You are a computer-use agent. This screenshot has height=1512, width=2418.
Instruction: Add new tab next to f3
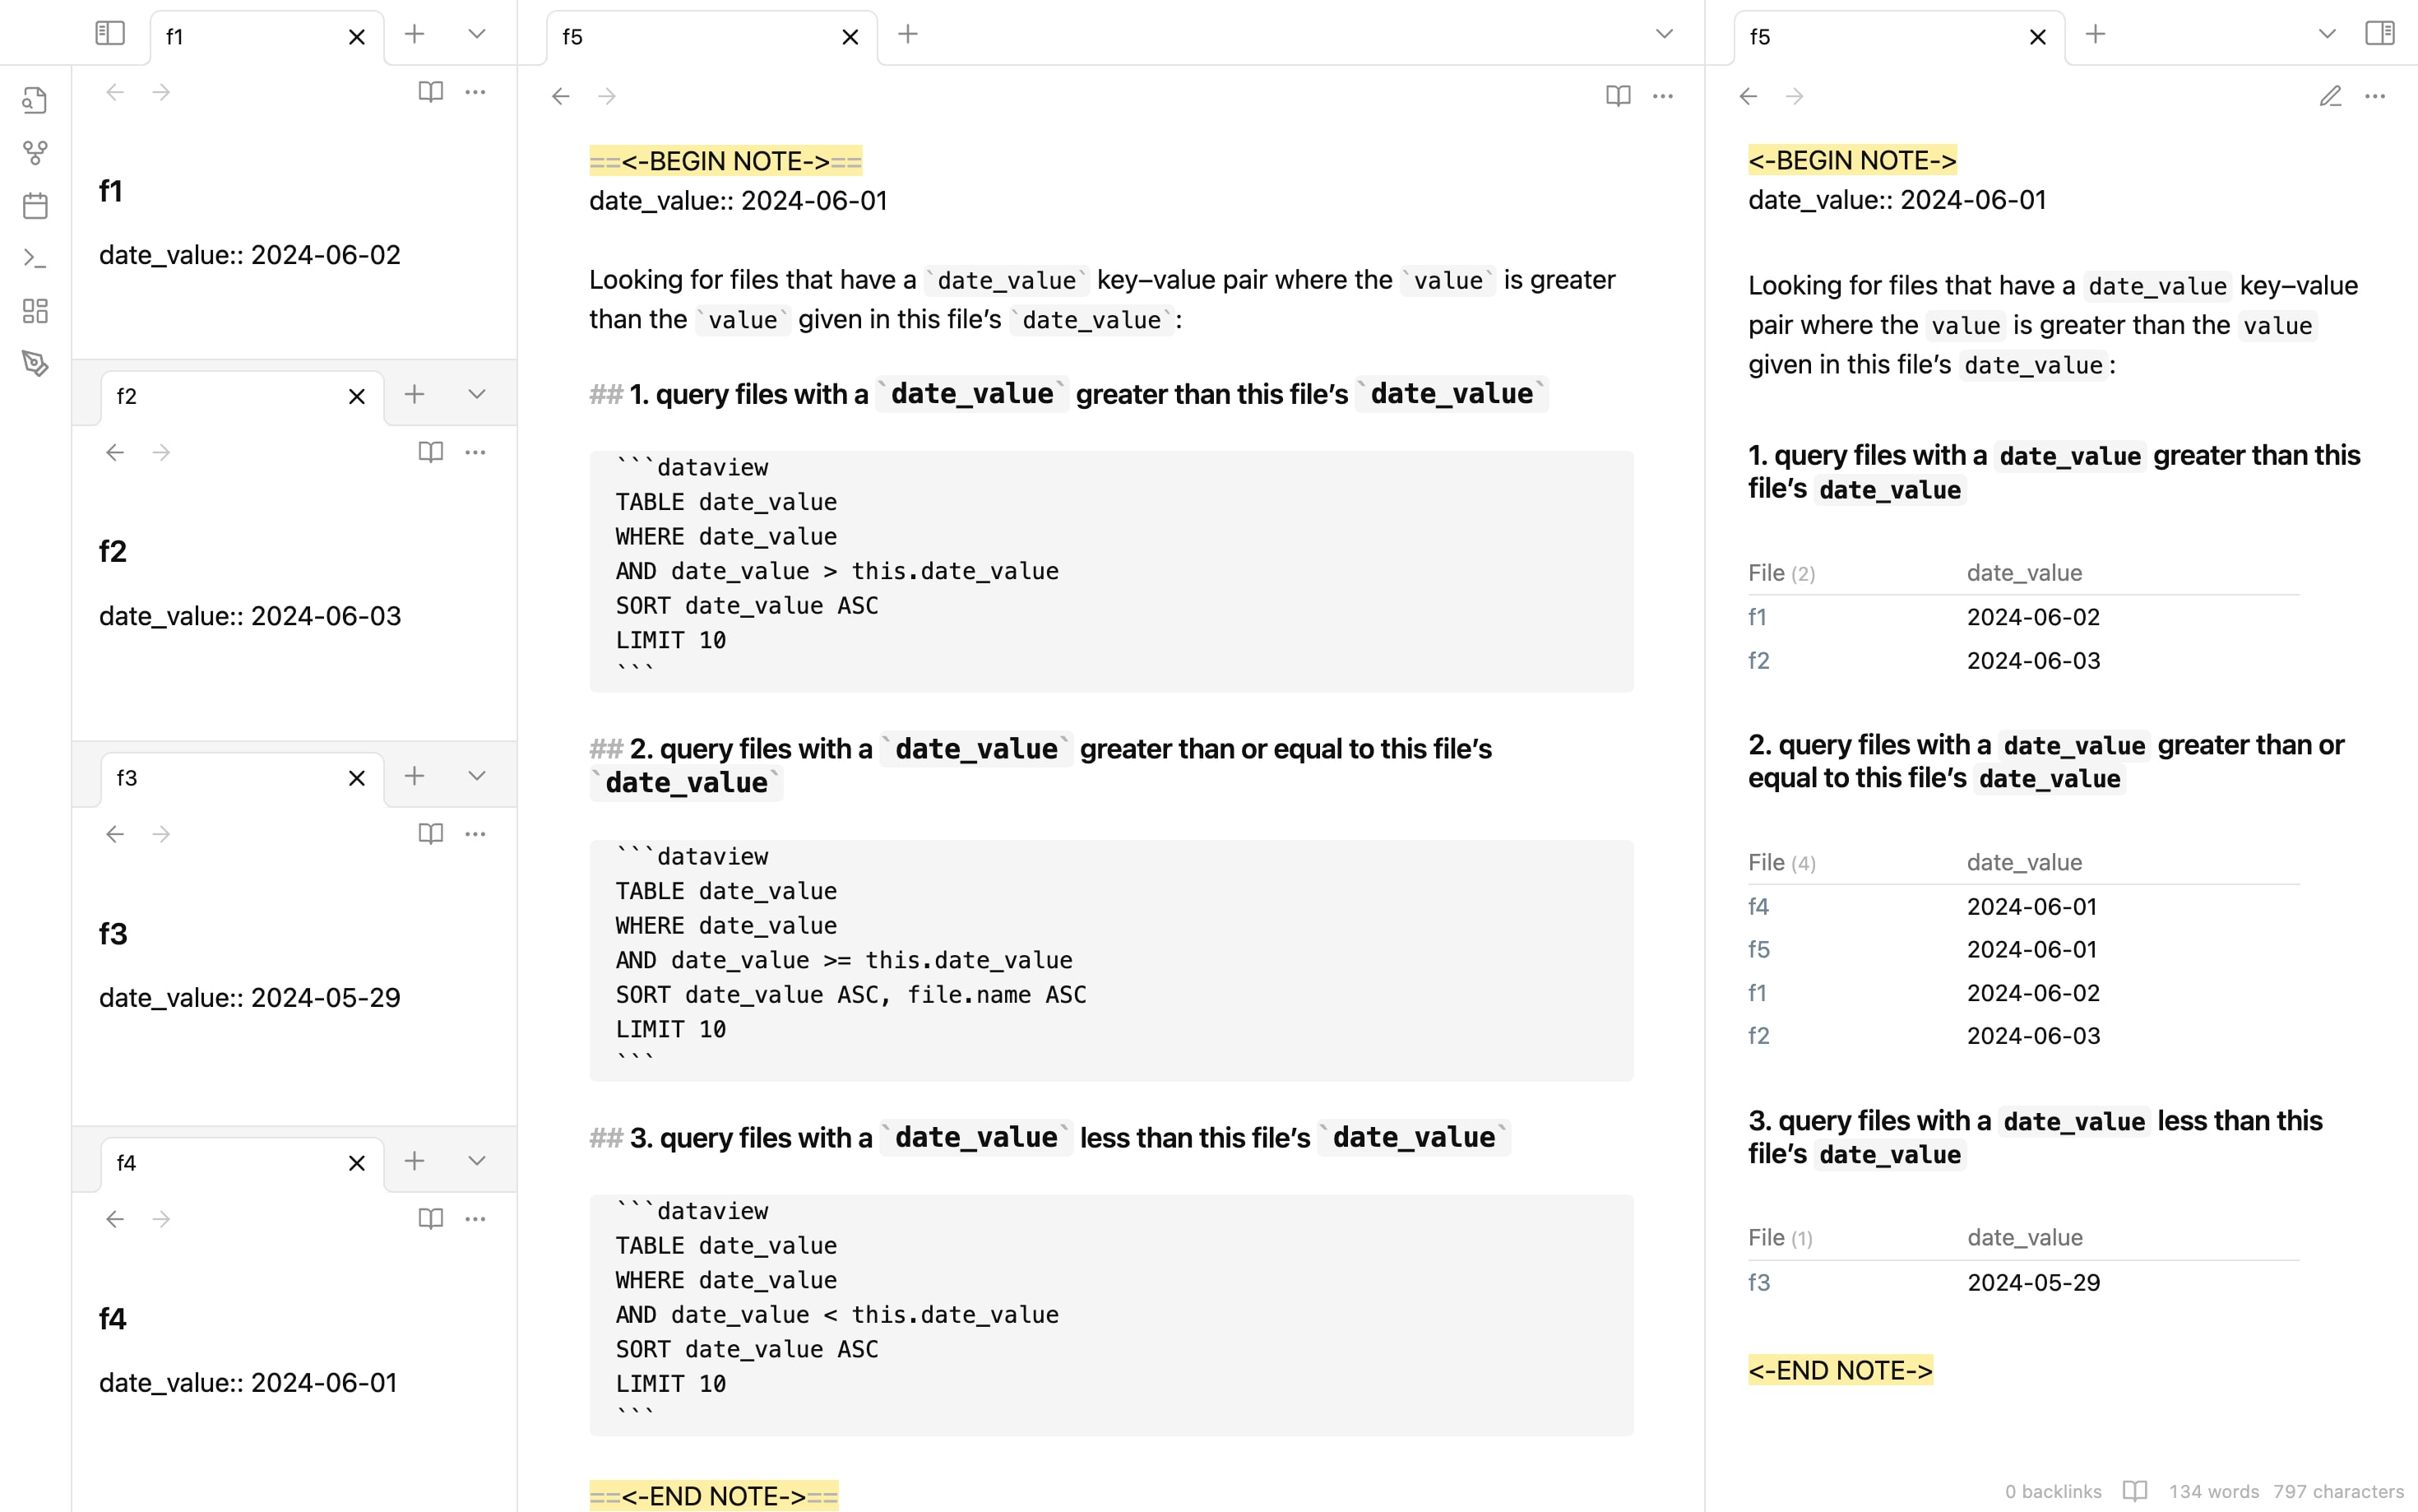point(414,775)
